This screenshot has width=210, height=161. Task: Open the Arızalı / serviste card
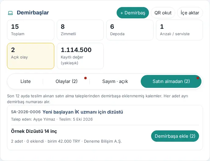pos(179,30)
